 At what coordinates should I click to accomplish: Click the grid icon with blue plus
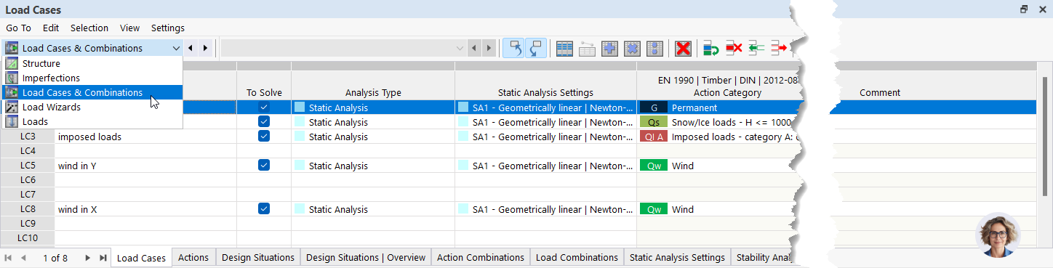tap(609, 49)
